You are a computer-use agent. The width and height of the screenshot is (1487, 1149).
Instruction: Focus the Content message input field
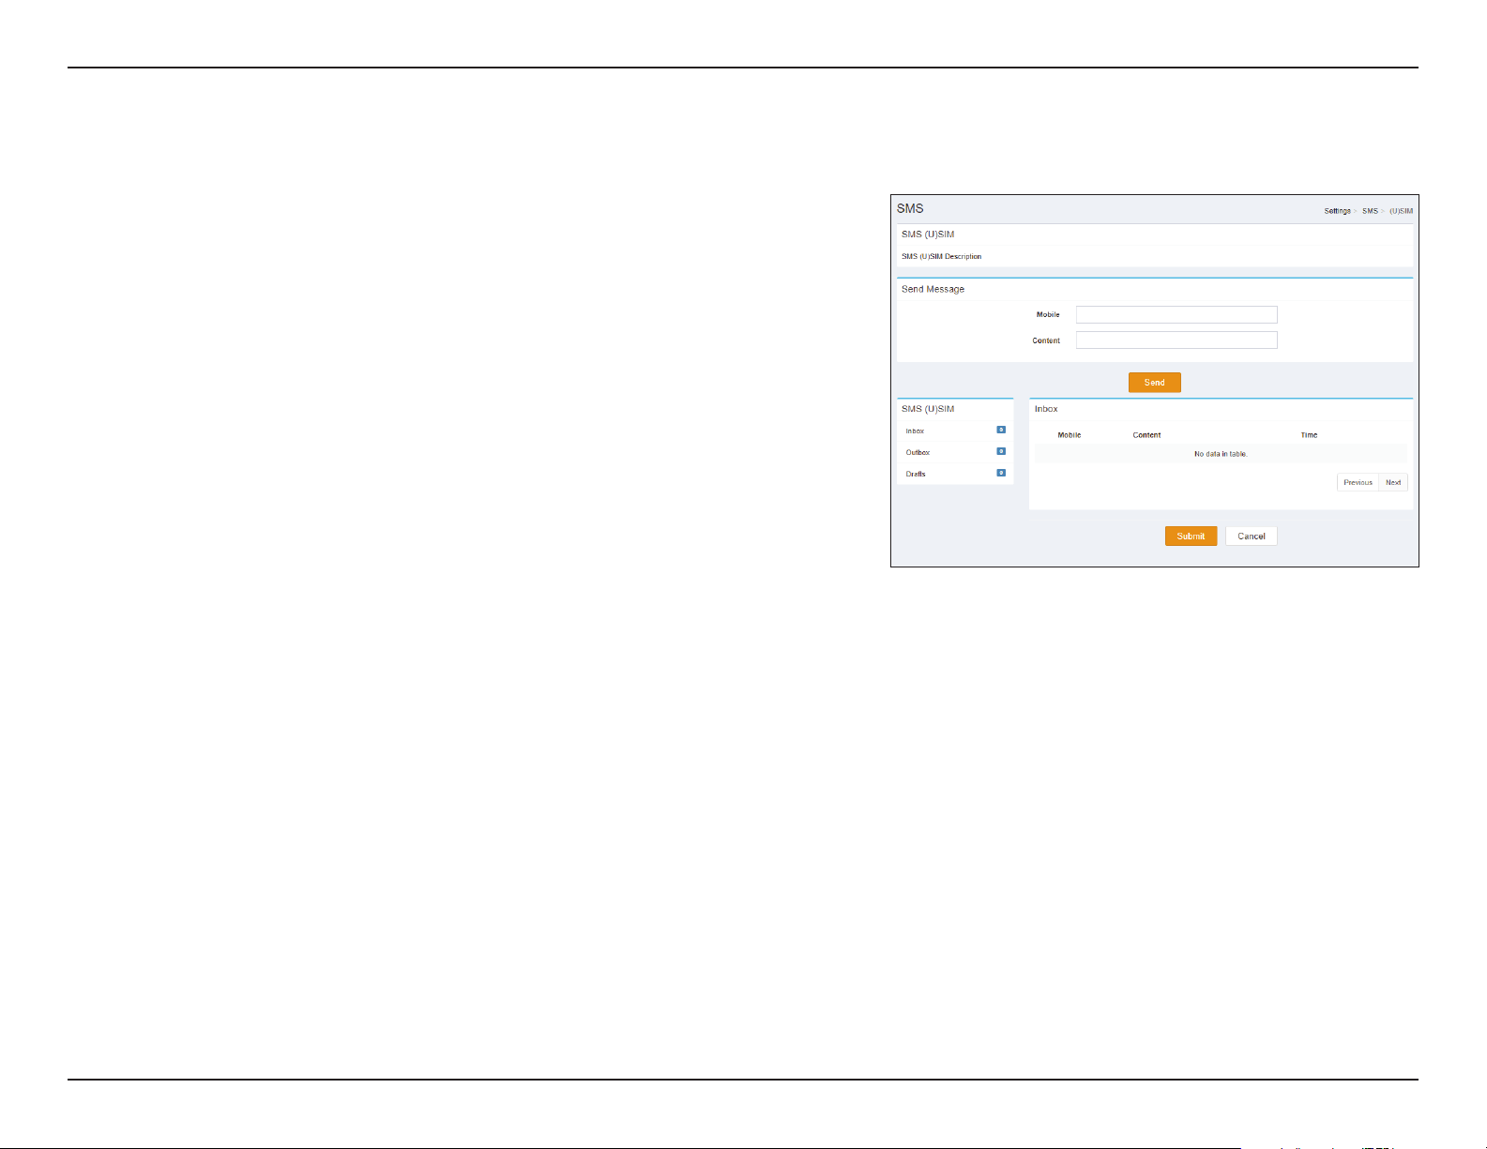(1176, 340)
